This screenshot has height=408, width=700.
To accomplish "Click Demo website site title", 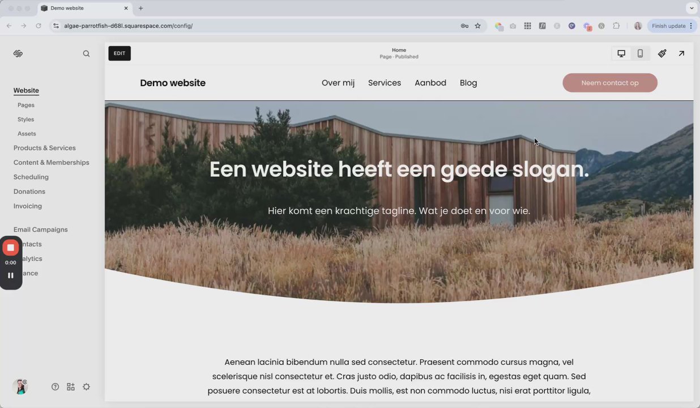I will (173, 83).
